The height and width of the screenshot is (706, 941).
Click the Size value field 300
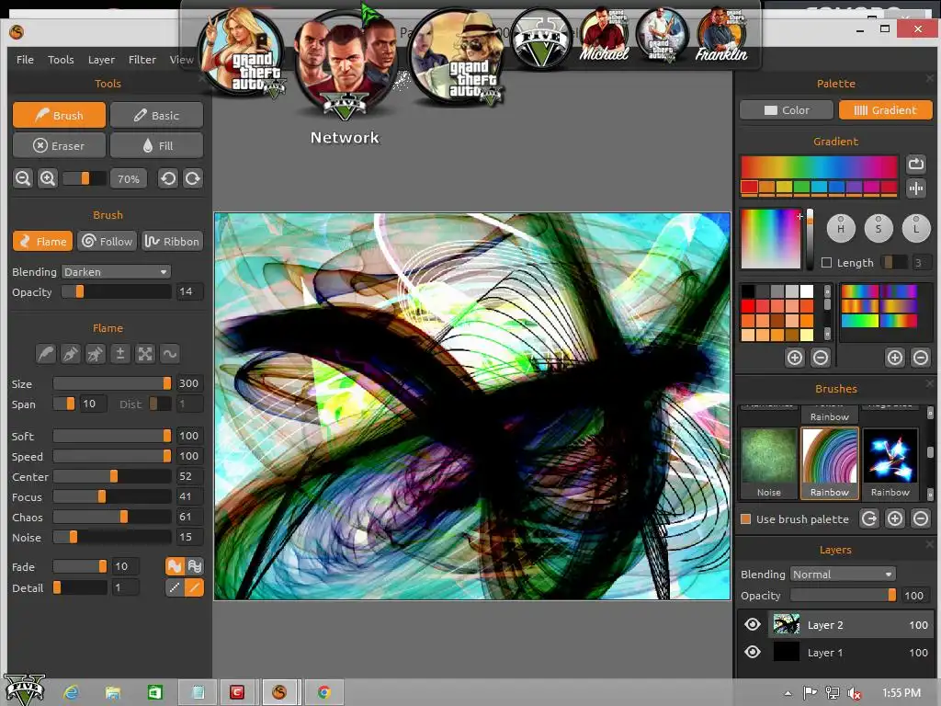click(x=188, y=383)
